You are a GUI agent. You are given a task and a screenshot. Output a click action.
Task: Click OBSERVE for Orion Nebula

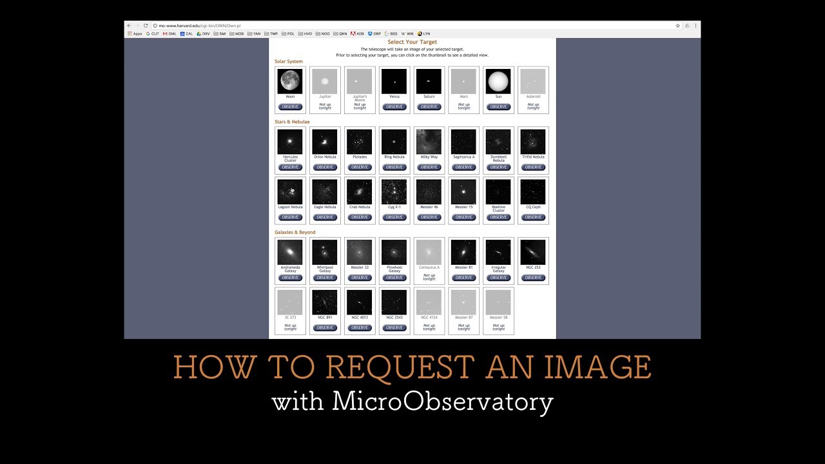(x=325, y=167)
